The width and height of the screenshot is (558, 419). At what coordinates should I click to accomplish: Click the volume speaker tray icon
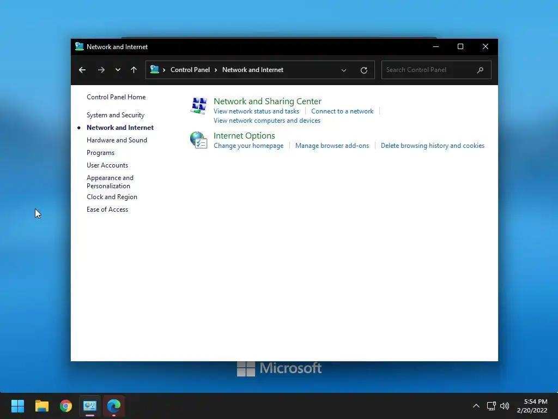(505, 406)
